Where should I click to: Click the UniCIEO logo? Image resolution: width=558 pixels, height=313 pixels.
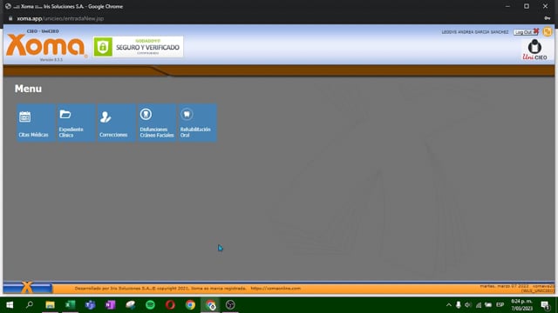tap(534, 50)
